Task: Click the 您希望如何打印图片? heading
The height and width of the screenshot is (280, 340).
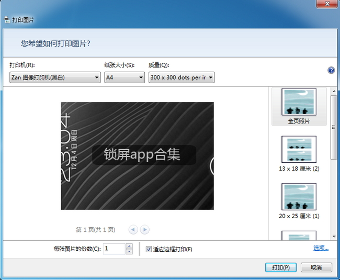Action: [x=55, y=43]
